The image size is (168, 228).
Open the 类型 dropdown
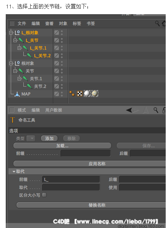pos(31,138)
